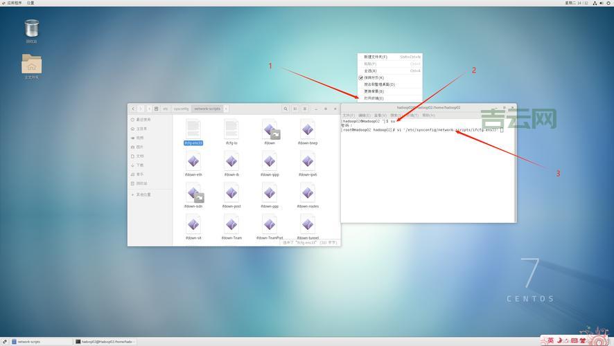Choose 新建文件夹 from the context menu
This screenshot has height=346, width=614.
pos(376,57)
